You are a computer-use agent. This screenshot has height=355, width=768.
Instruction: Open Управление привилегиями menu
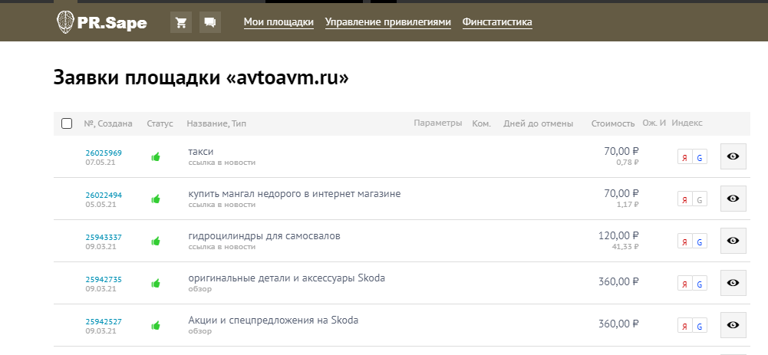[388, 22]
